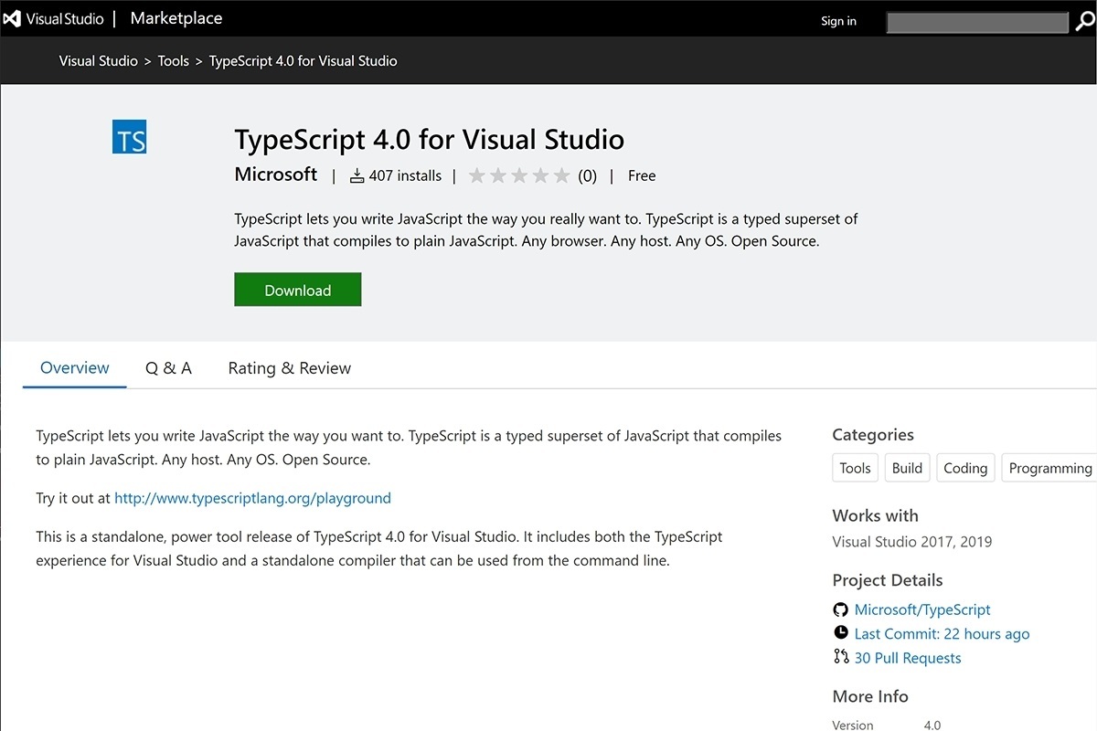Switch to the Q & A tab
1097x731 pixels.
pos(168,367)
